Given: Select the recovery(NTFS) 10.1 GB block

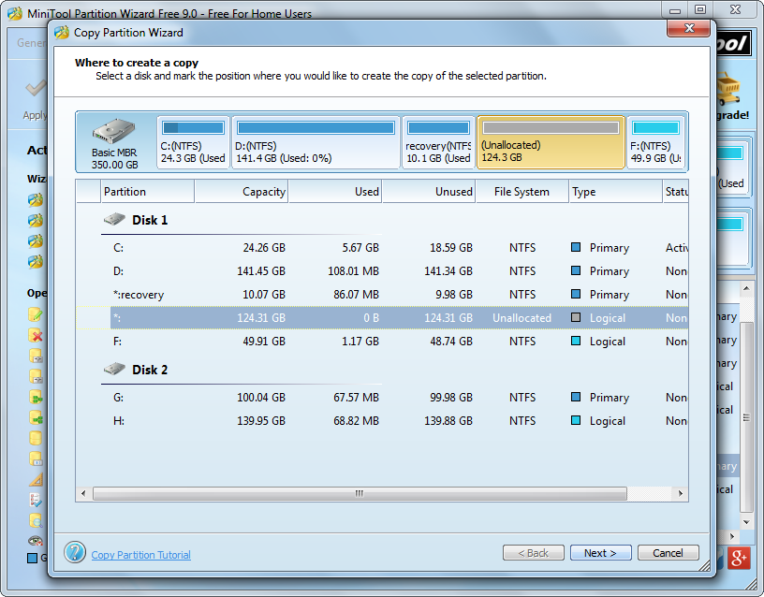Looking at the screenshot, I should 438,142.
